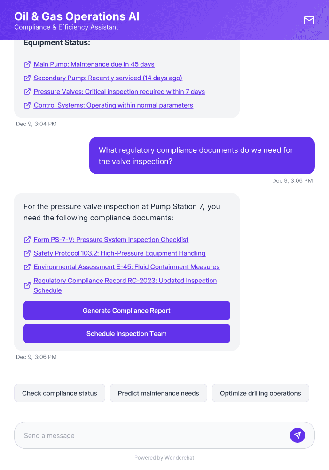Select the Check compliance status quick reply
329x470 pixels.
59,393
